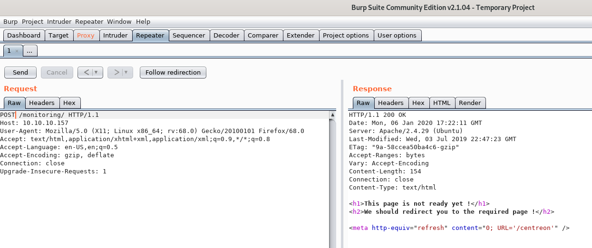Image resolution: width=592 pixels, height=248 pixels.
Task: Open the Repeater menu
Action: pos(89,21)
